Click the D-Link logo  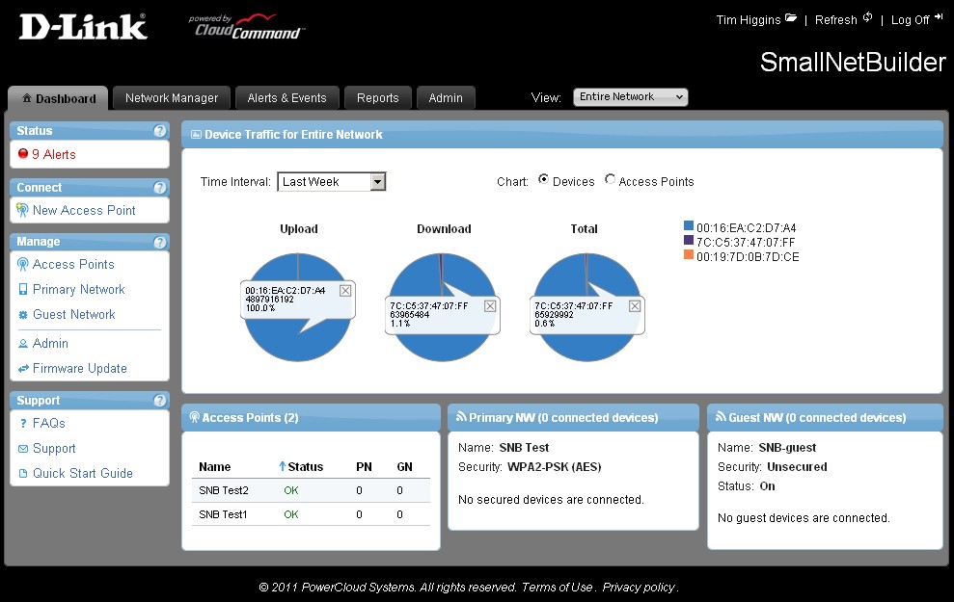pyautogui.click(x=83, y=27)
